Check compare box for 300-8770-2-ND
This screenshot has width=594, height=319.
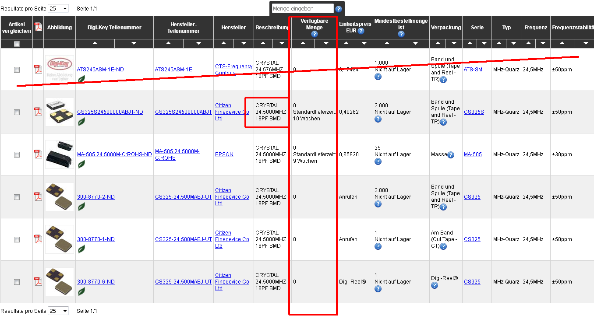[x=17, y=197]
